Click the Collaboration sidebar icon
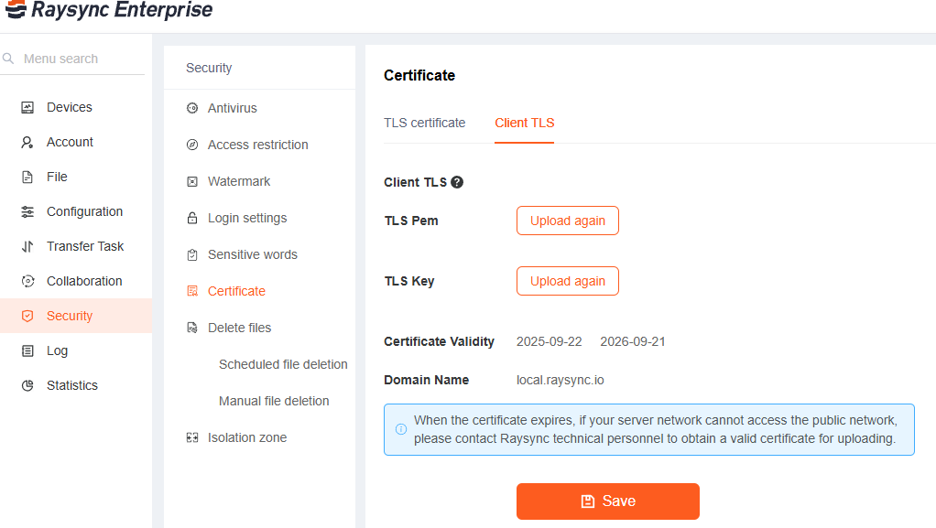Image resolution: width=936 pixels, height=528 pixels. point(28,281)
